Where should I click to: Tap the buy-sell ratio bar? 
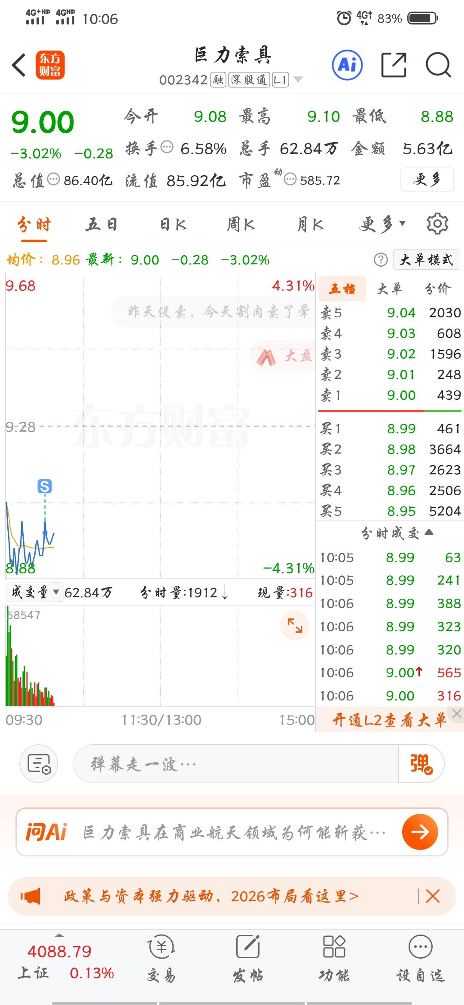pyautogui.click(x=390, y=411)
